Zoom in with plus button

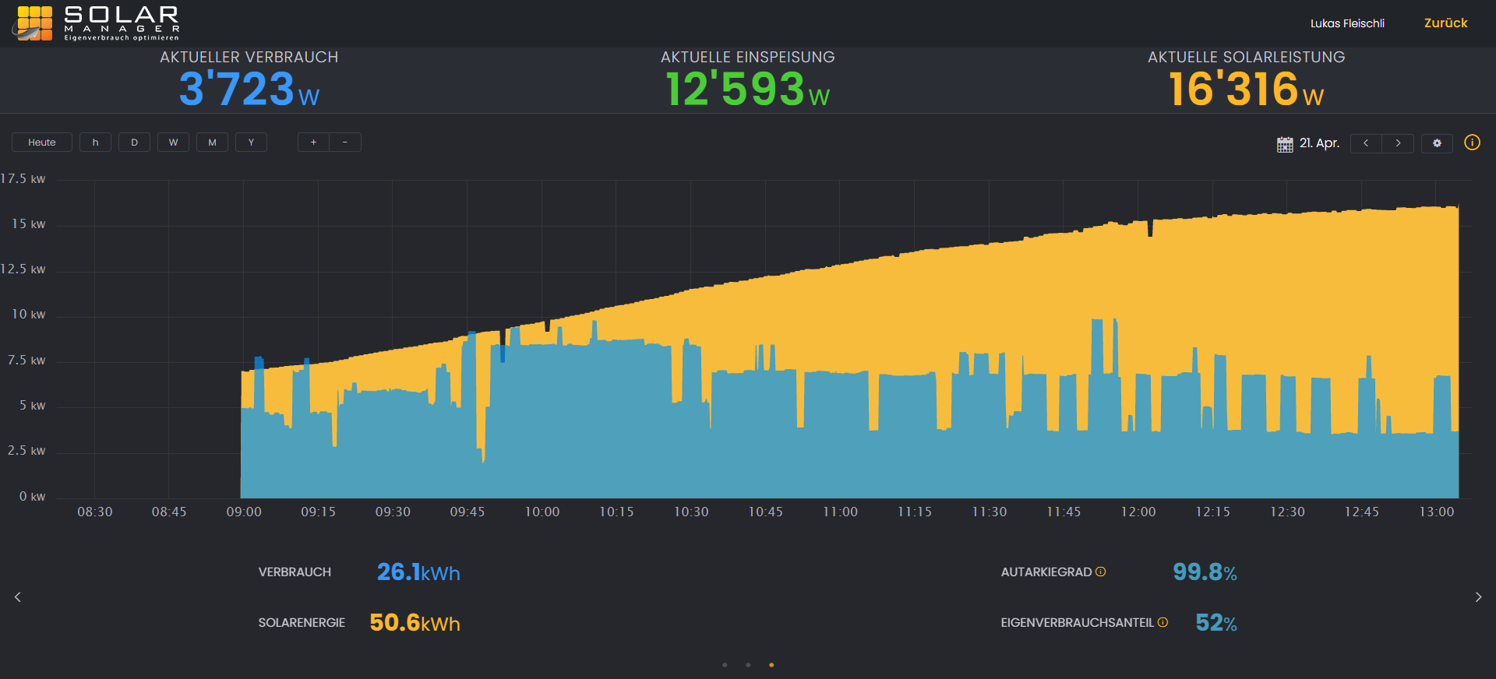313,142
